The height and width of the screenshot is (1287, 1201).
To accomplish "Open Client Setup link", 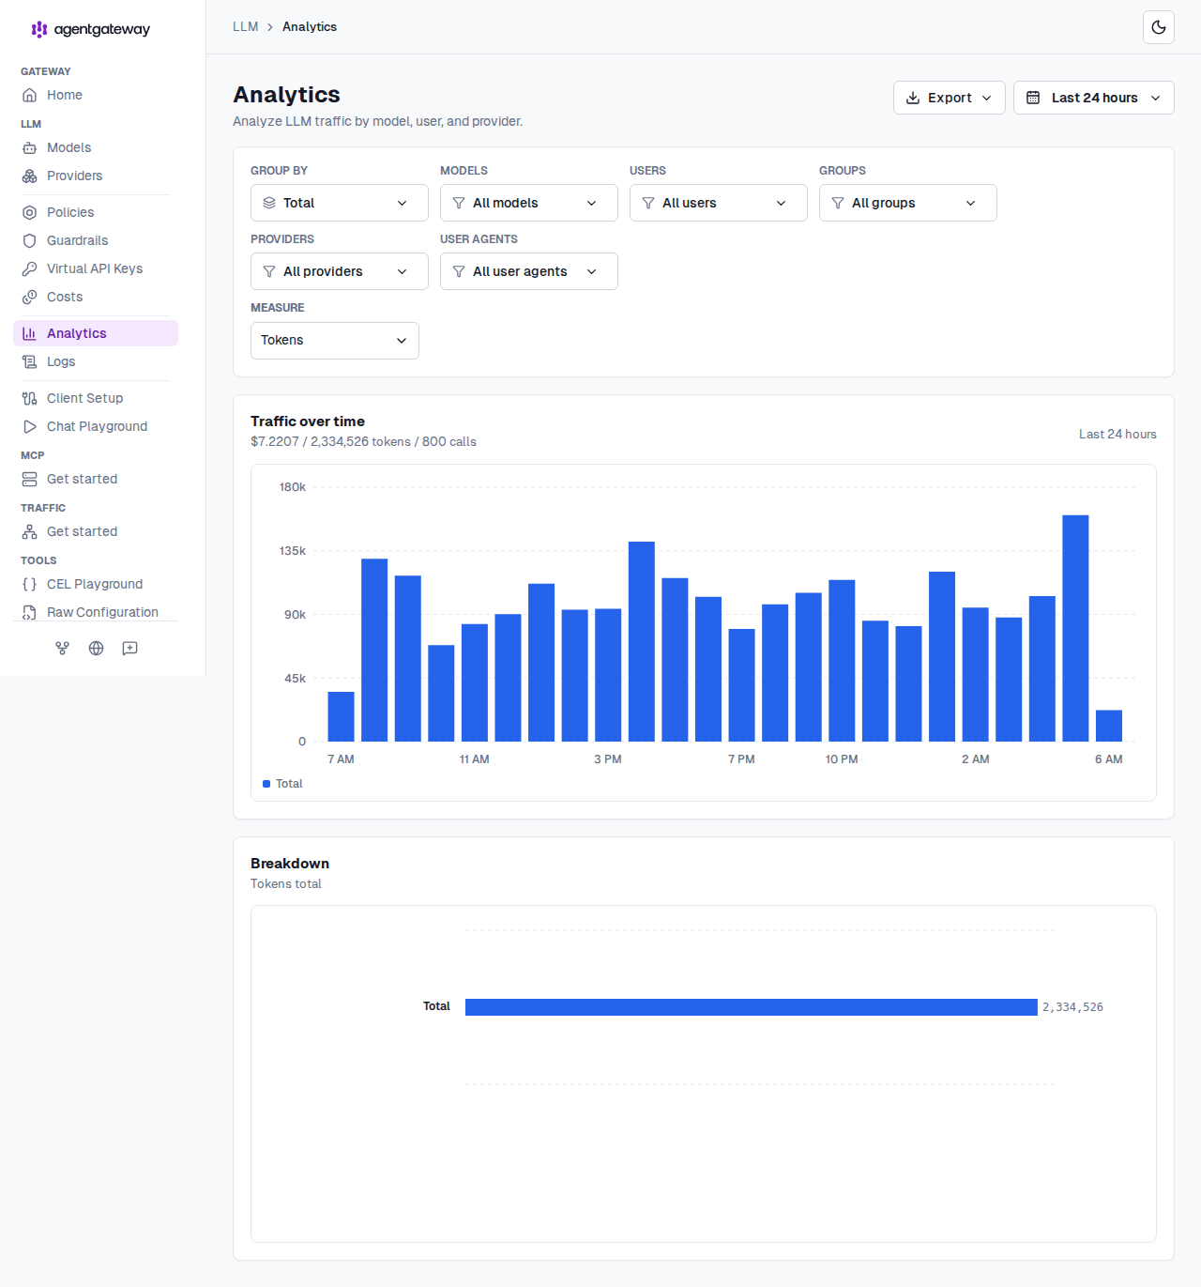I will tap(96, 398).
